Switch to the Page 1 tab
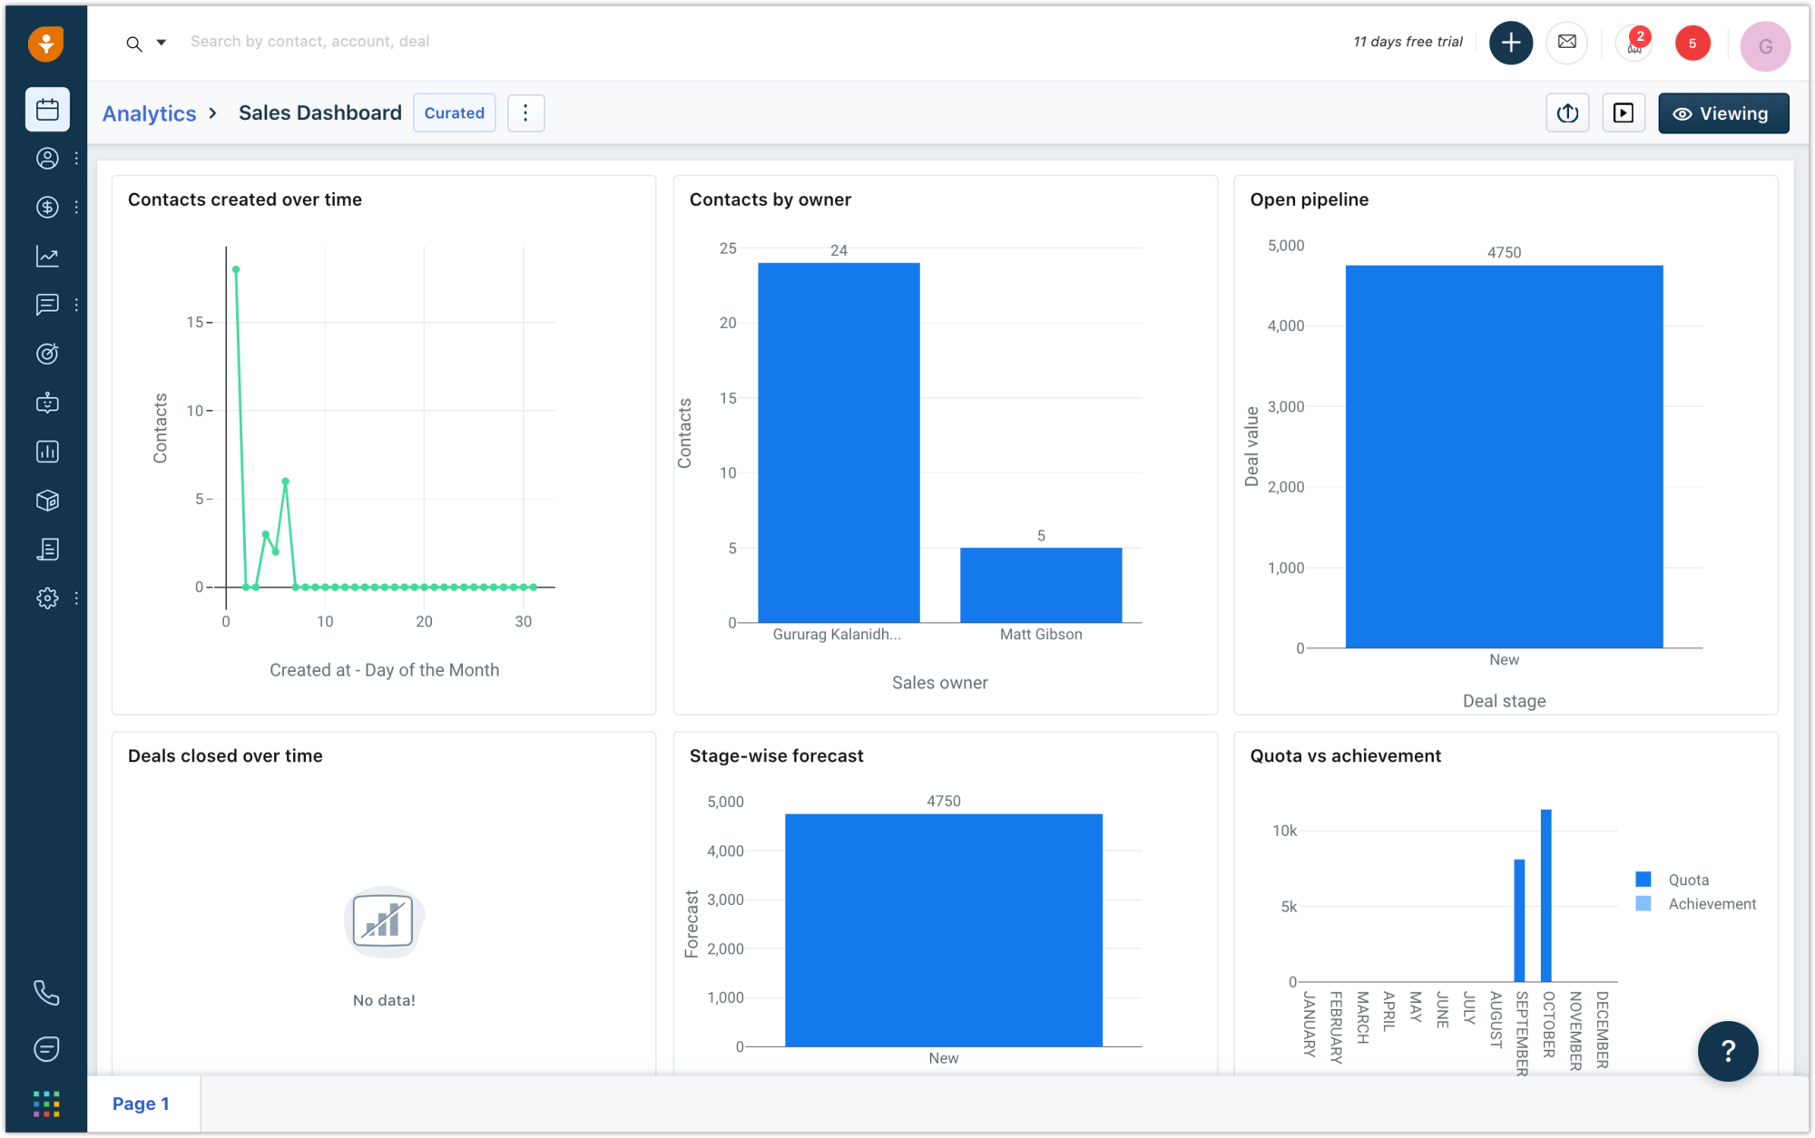 (142, 1103)
